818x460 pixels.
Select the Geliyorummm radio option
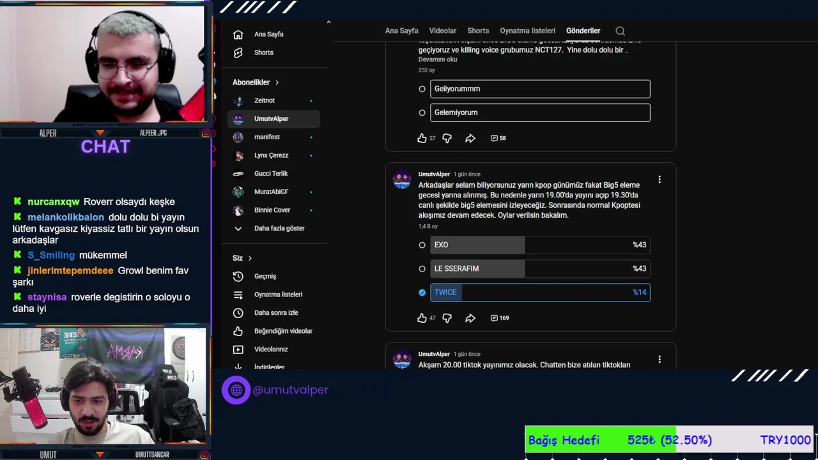pyautogui.click(x=422, y=89)
